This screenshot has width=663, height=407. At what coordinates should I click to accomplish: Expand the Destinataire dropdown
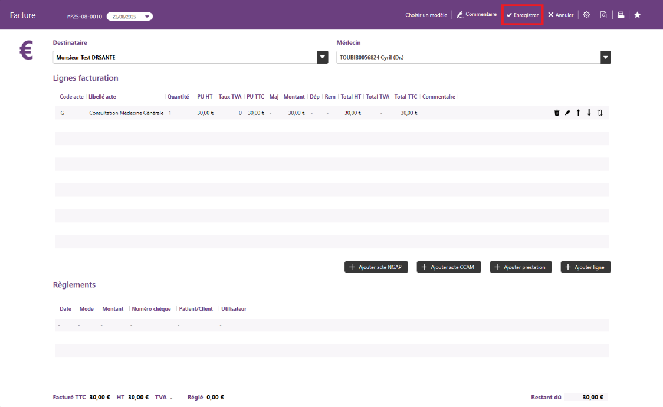point(322,57)
